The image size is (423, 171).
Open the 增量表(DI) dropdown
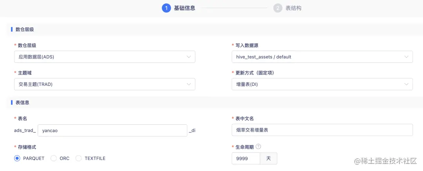click(322, 84)
